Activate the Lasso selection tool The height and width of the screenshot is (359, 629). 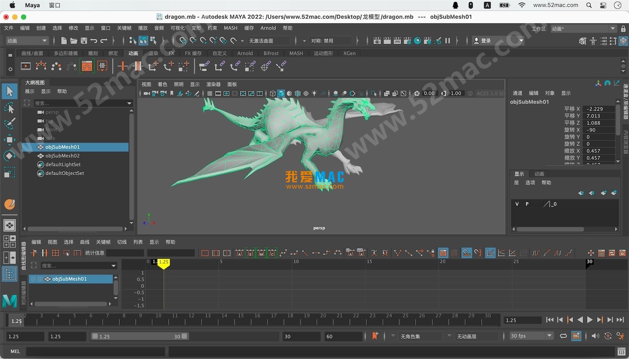pos(10,107)
